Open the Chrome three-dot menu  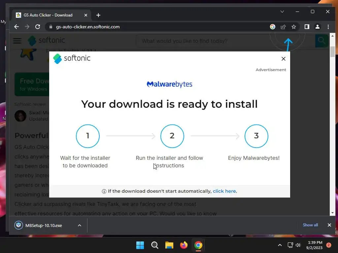(328, 27)
